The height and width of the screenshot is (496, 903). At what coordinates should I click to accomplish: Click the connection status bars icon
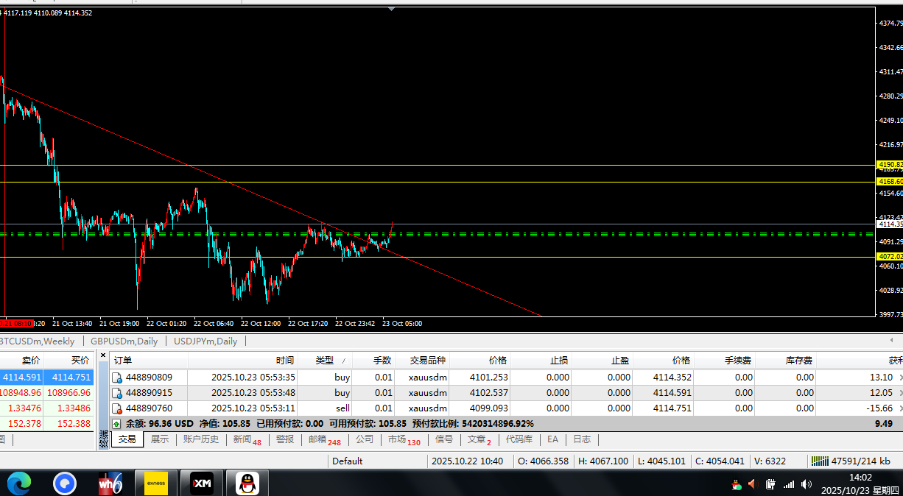[x=818, y=461]
